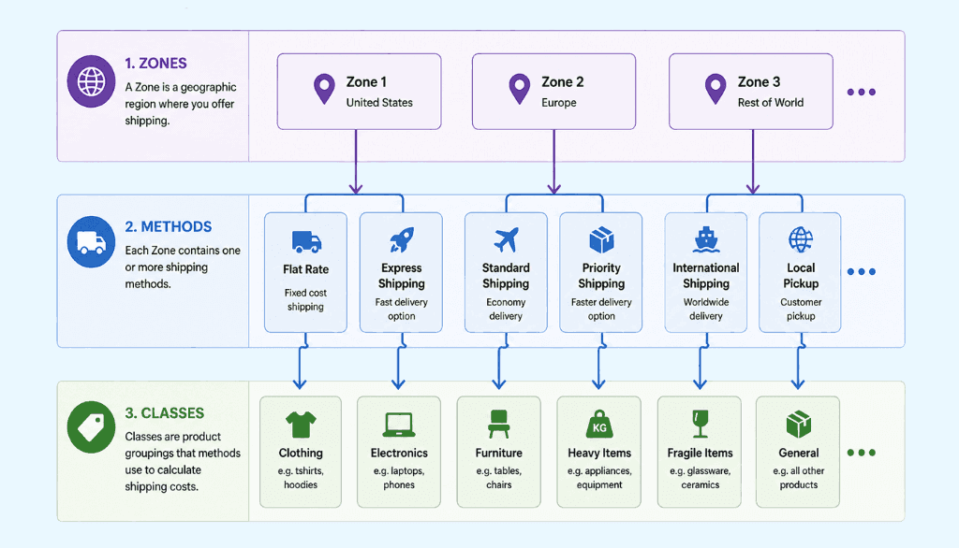Click the Electronics class title
Screen dimensions: 959x548
click(x=399, y=453)
